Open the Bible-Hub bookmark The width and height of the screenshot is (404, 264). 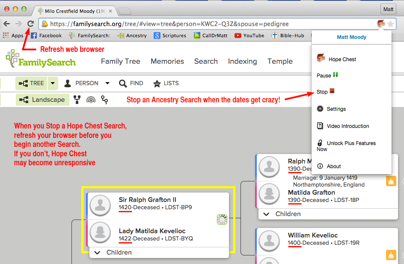point(288,36)
